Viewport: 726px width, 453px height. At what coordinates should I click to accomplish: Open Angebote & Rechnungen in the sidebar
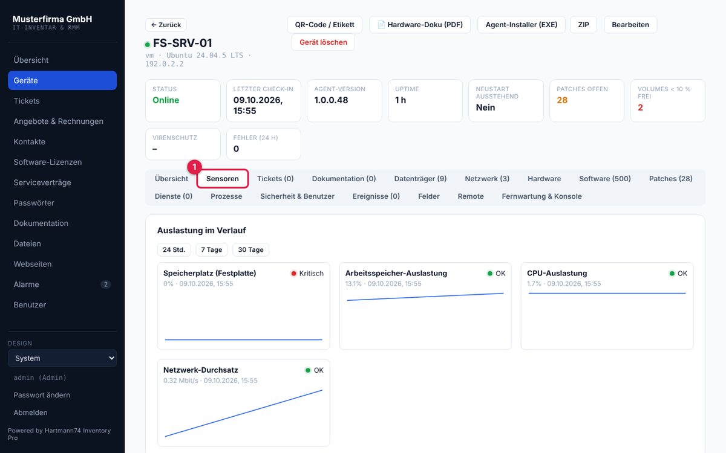pyautogui.click(x=62, y=121)
